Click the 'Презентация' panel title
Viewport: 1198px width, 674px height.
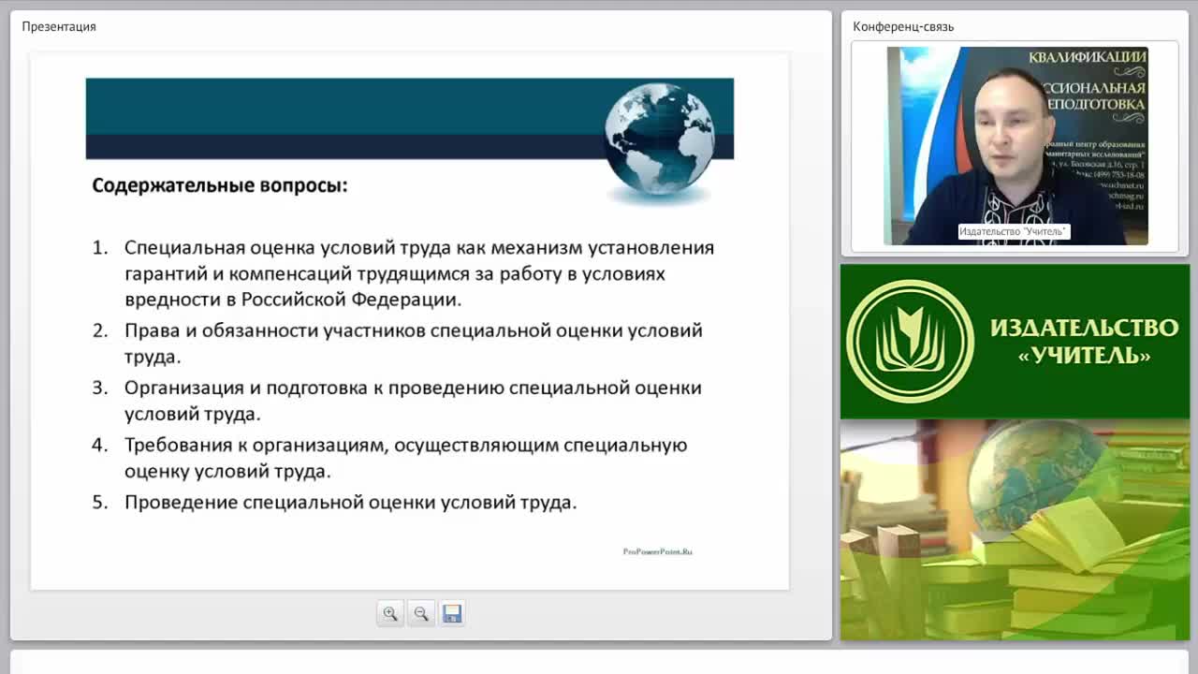(59, 26)
